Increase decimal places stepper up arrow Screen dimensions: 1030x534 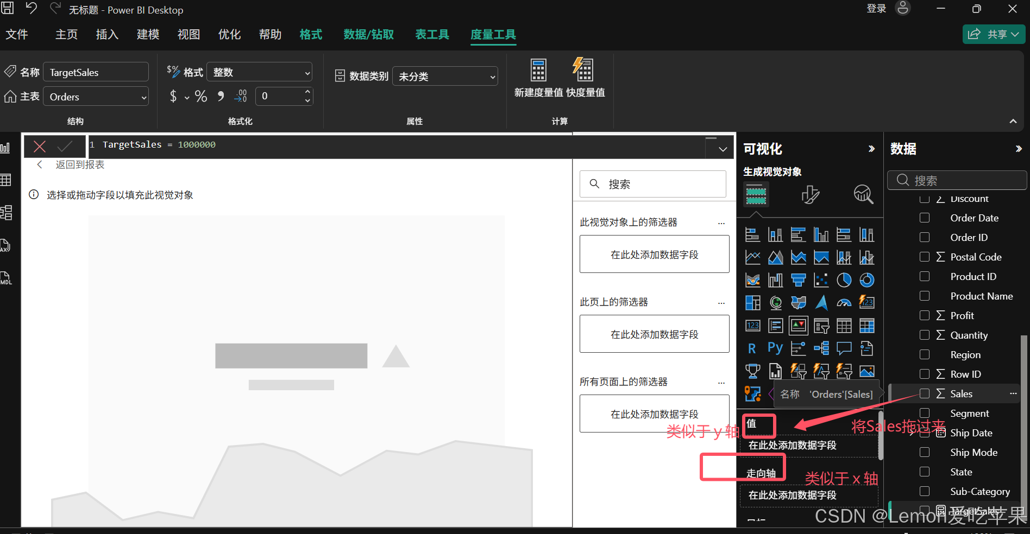[307, 91]
